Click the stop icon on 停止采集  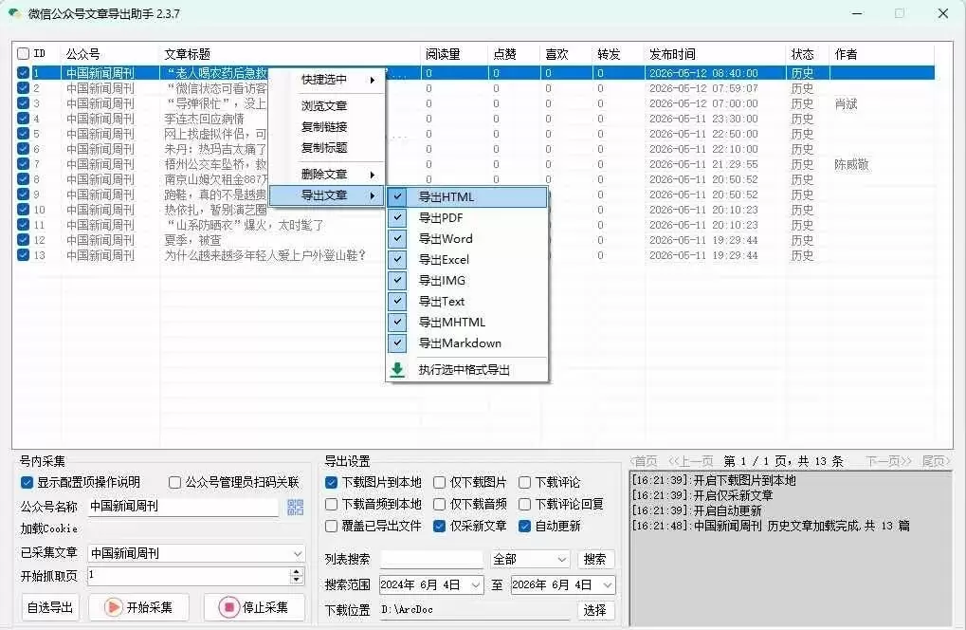[228, 607]
